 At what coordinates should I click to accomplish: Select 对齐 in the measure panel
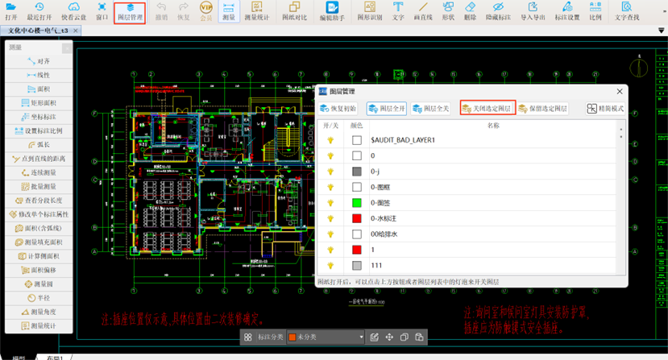(39, 61)
